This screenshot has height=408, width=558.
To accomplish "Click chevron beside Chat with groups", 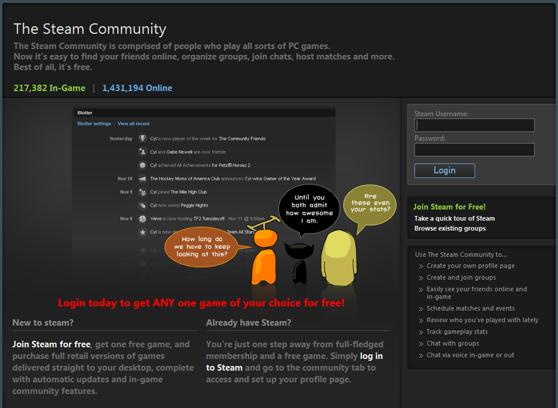I will [x=421, y=344].
